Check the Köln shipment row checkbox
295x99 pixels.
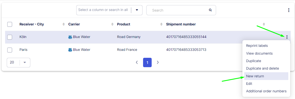click(10, 37)
